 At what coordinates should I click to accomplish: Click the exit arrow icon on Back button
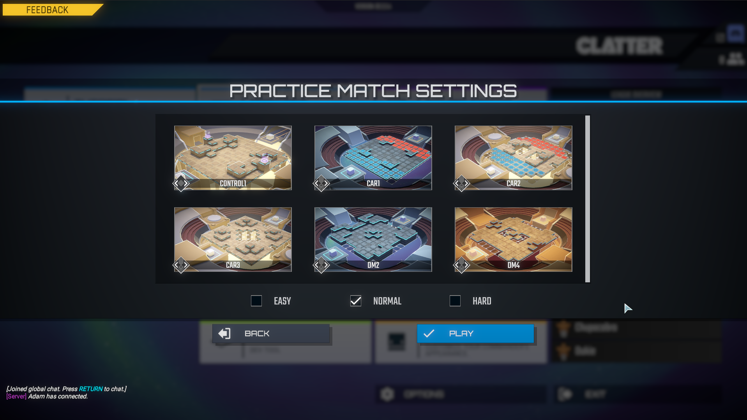click(224, 333)
